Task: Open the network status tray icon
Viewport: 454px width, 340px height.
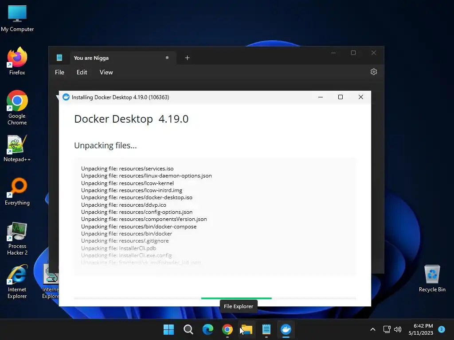Action: (x=387, y=329)
